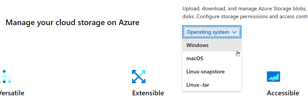This screenshot has width=308, height=99.
Task: Open the Operating system dropdown
Action: 212,32
